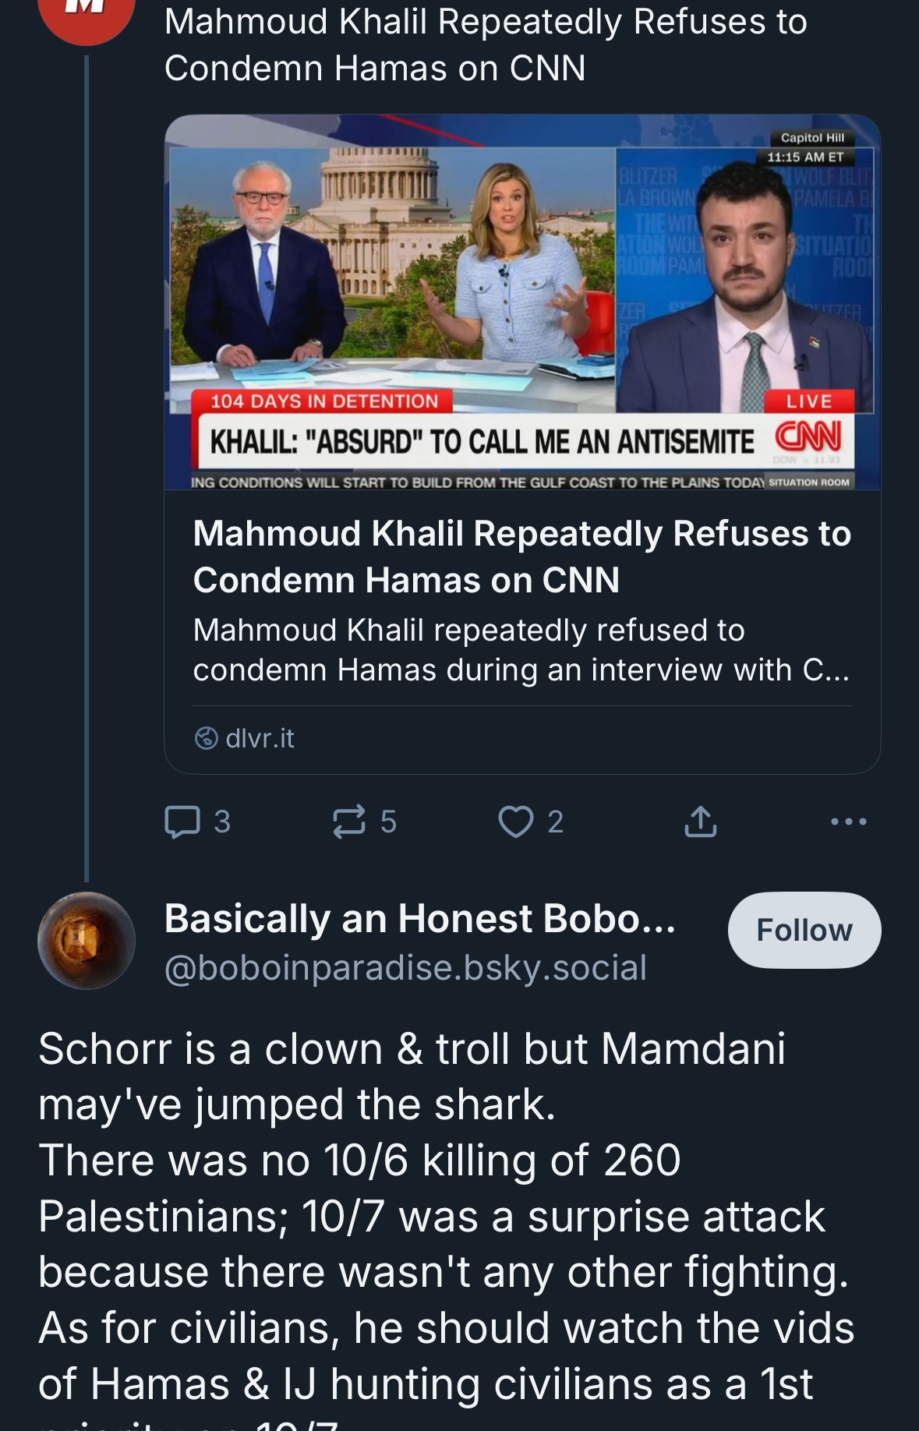Open the reply starting "Schorr is a clown"
Viewport: 919px width, 1431px height.
point(446,1216)
